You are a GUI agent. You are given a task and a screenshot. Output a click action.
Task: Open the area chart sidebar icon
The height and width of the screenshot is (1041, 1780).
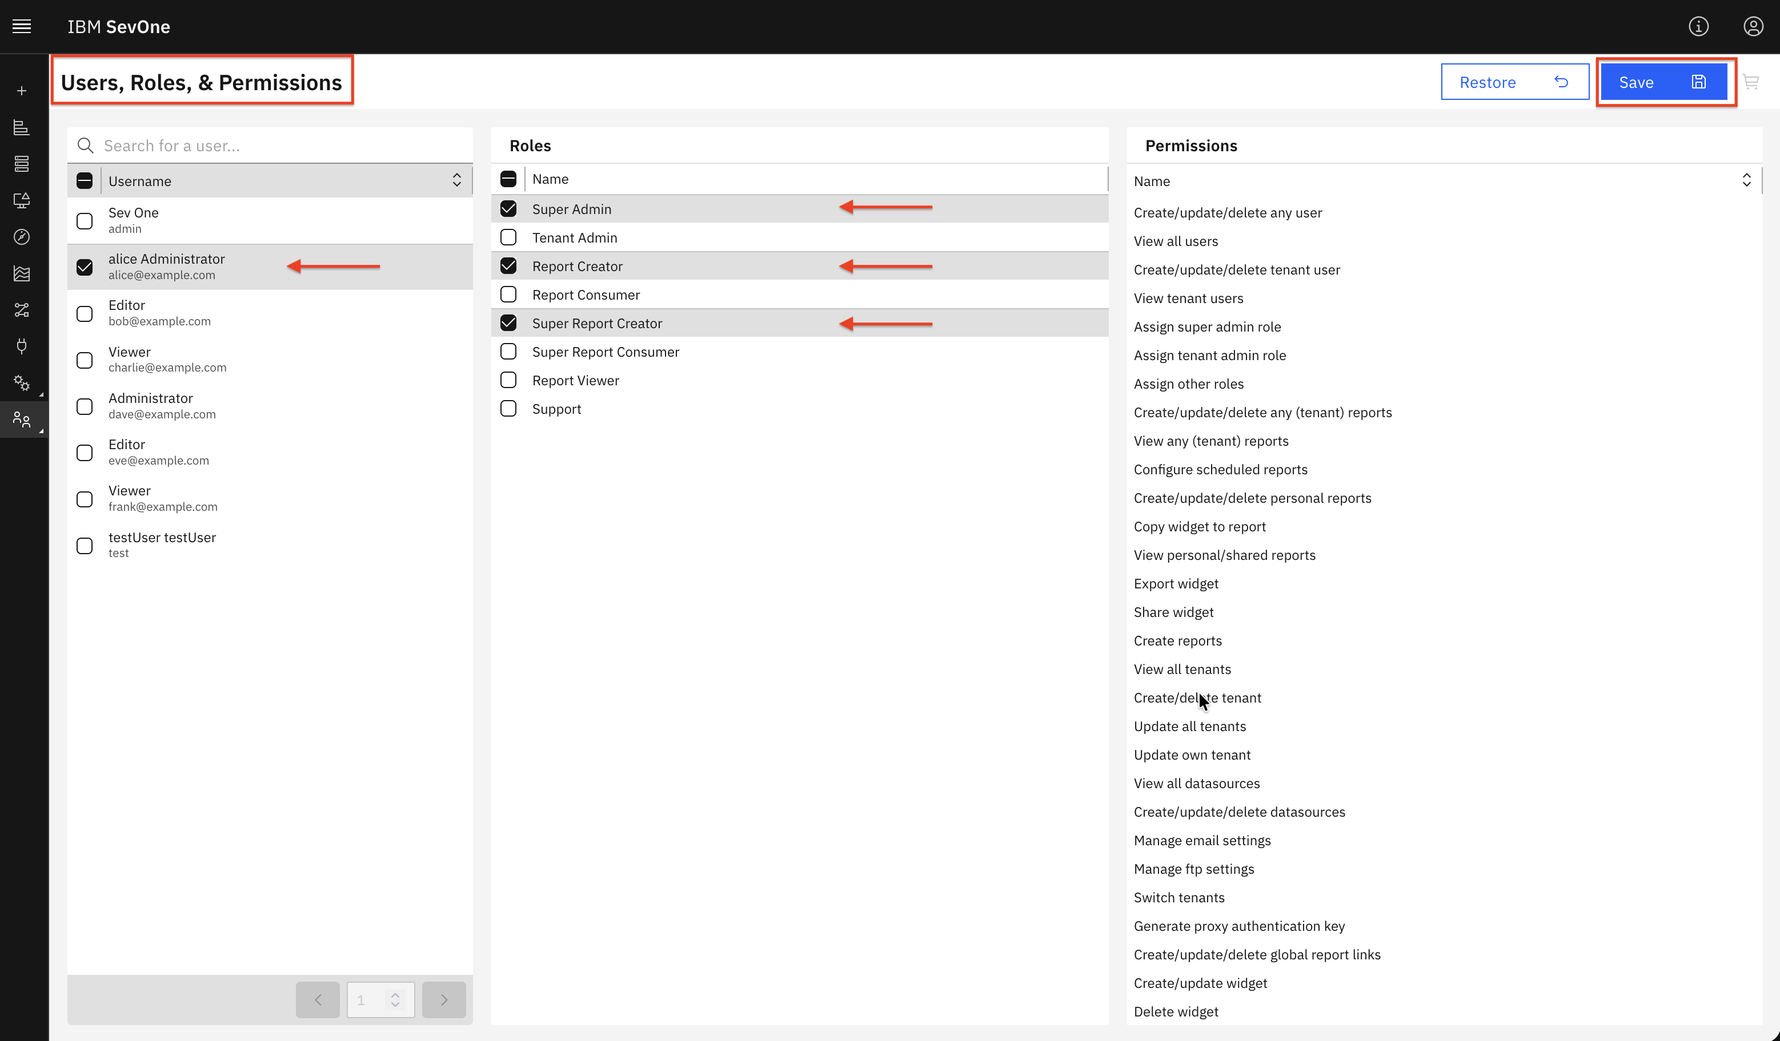tap(22, 273)
